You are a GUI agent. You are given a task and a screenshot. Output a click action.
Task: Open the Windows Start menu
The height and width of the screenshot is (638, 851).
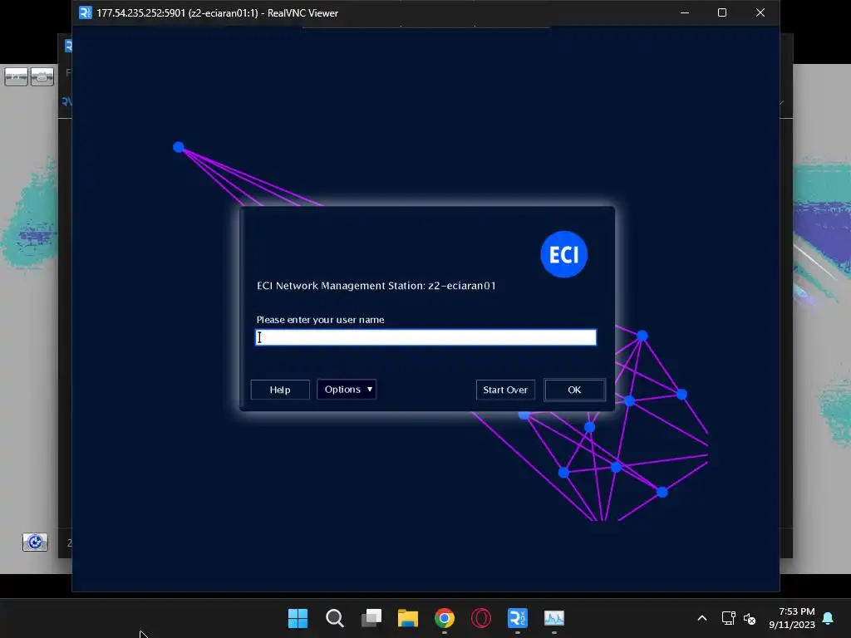tap(298, 618)
